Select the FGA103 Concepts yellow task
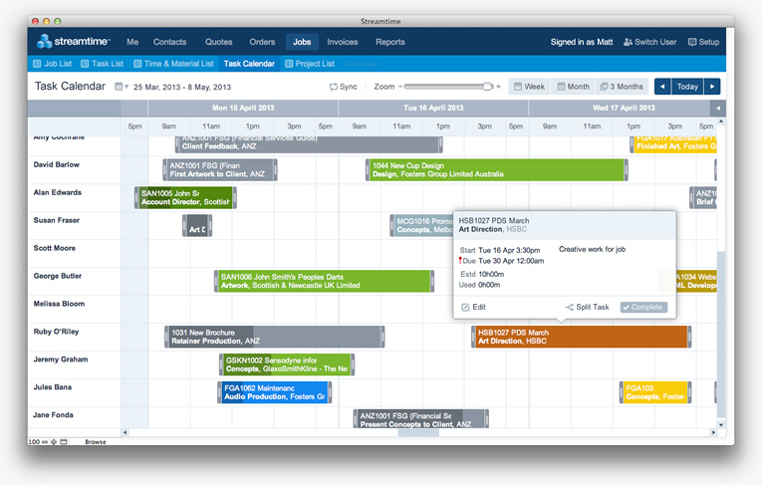This screenshot has height=485, width=762. [x=655, y=392]
